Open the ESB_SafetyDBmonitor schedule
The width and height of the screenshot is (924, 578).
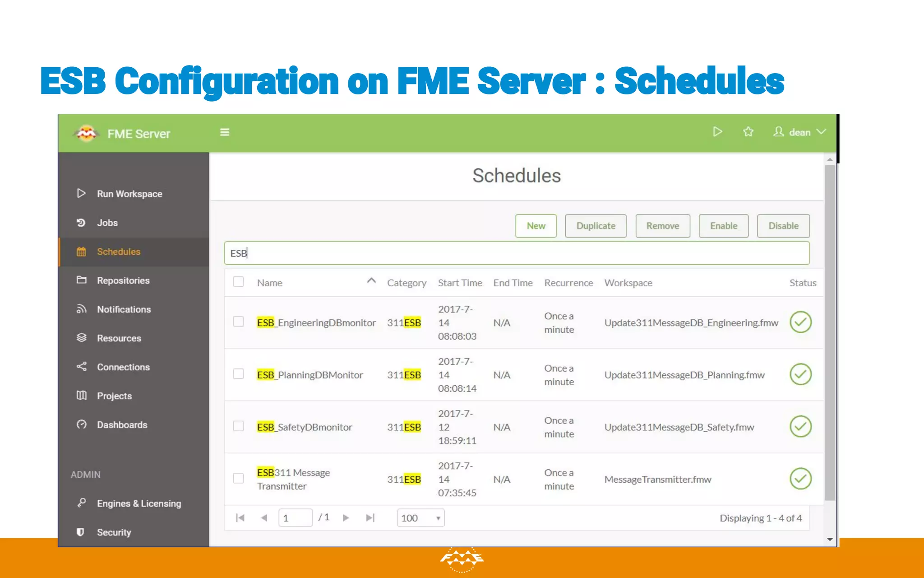tap(305, 427)
